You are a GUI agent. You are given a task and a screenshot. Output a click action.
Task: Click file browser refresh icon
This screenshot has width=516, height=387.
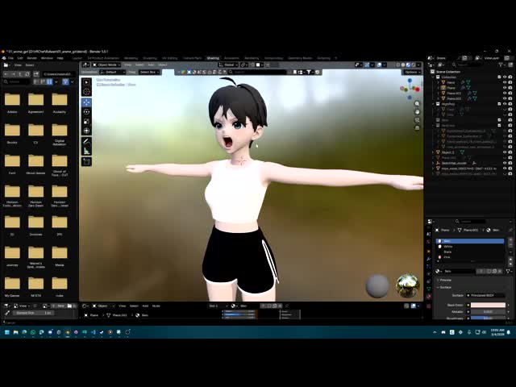[27, 74]
